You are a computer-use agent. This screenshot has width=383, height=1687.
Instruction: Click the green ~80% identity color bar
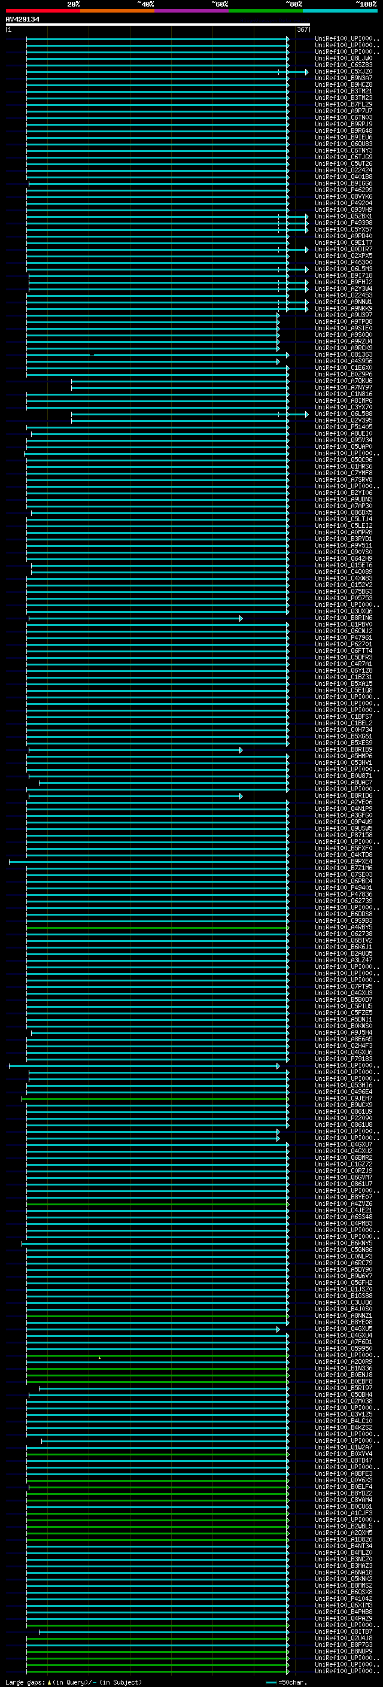coord(266,11)
